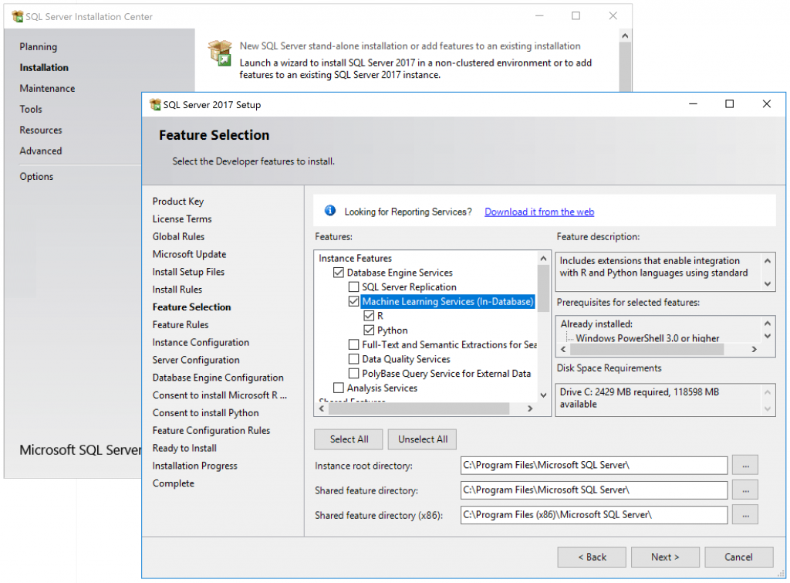Click Download it from the web link
The height and width of the screenshot is (583, 790).
pyautogui.click(x=539, y=212)
